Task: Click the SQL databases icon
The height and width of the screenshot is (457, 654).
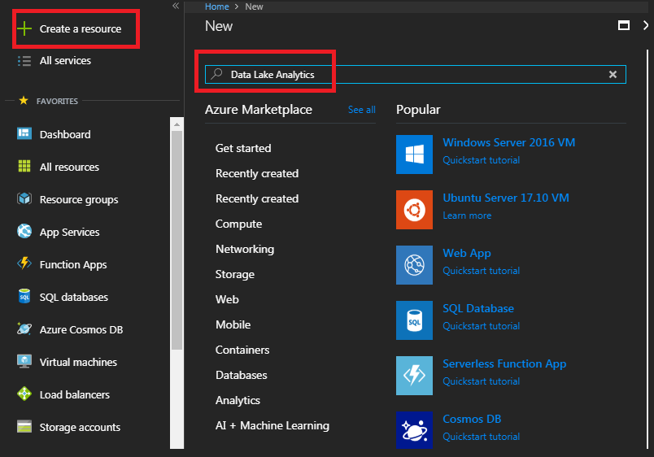Action: 24,296
